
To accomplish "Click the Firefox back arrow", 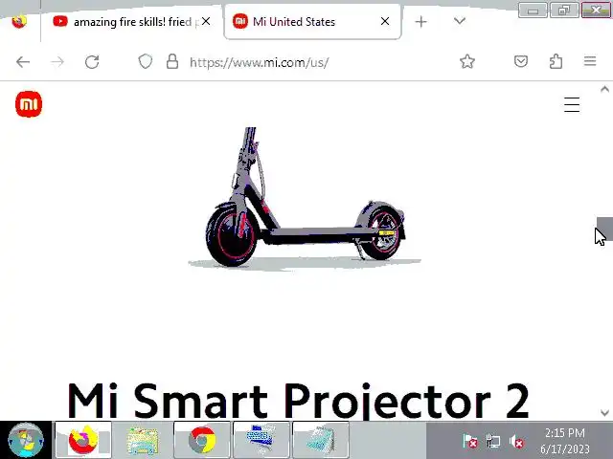I will (23, 61).
